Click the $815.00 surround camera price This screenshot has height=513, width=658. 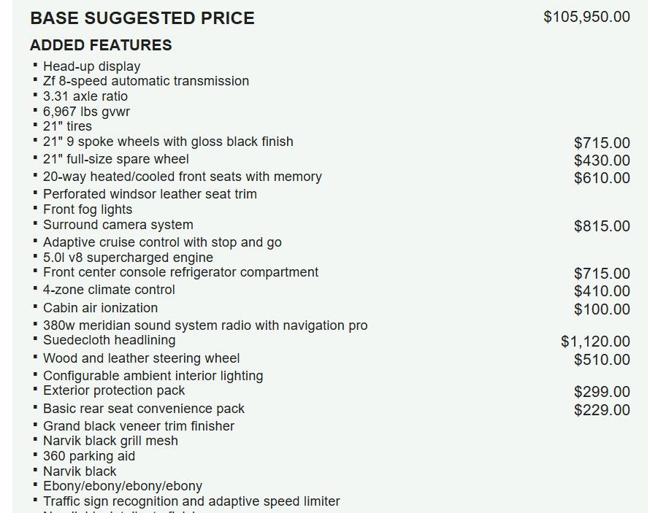[602, 226]
